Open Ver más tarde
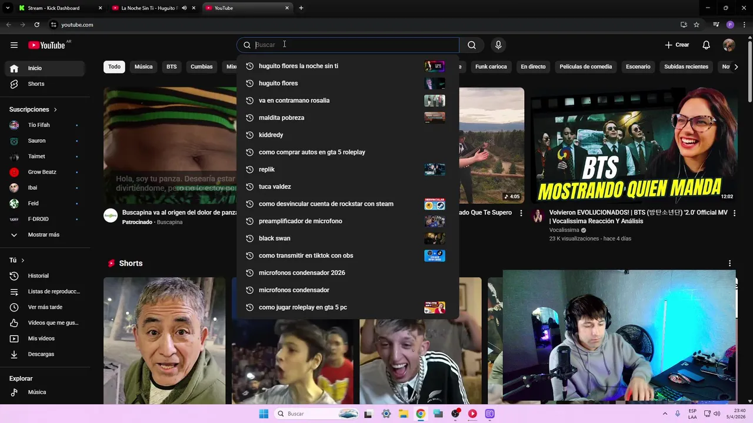753x423 pixels. 45,307
